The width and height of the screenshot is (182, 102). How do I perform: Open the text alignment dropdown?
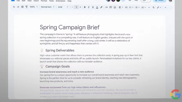(x=121, y=7)
